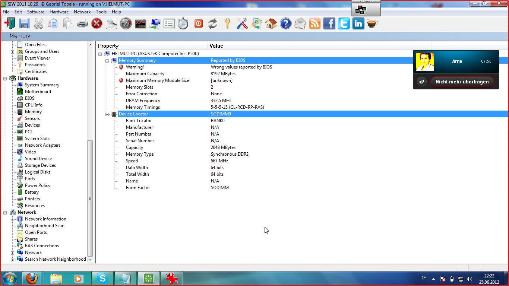Click the Paste clipboard toolbar icon

pyautogui.click(x=67, y=24)
